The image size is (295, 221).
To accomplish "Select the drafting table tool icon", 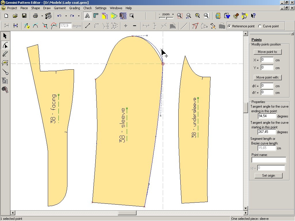I will [x=5, y=63].
